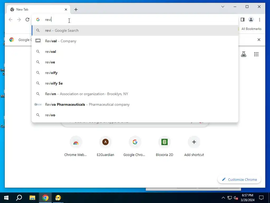Open the Bloxoria 2D shortcut

(x=165, y=146)
